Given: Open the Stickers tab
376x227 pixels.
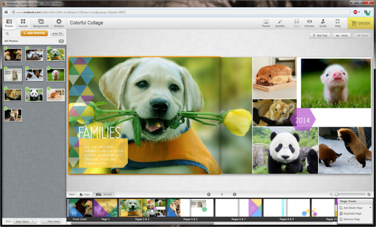Looking at the screenshot, I should coord(59,23).
